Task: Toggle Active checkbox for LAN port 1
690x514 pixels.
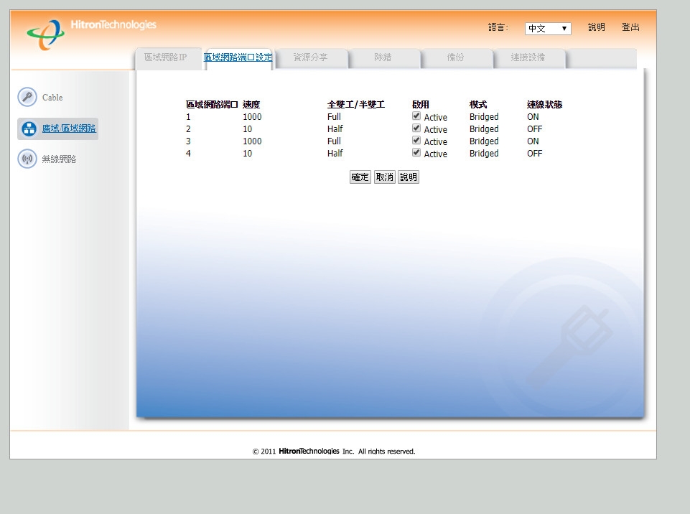Action: pos(416,116)
